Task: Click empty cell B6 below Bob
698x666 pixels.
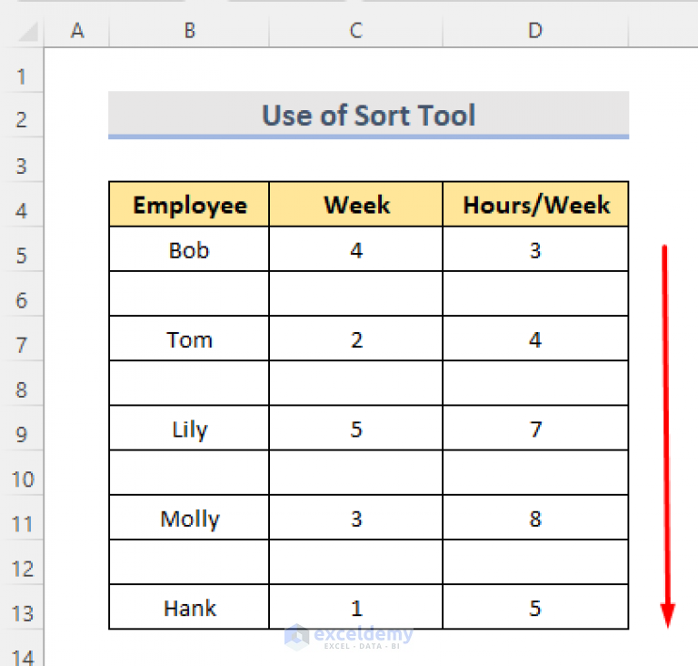Action: (x=189, y=294)
